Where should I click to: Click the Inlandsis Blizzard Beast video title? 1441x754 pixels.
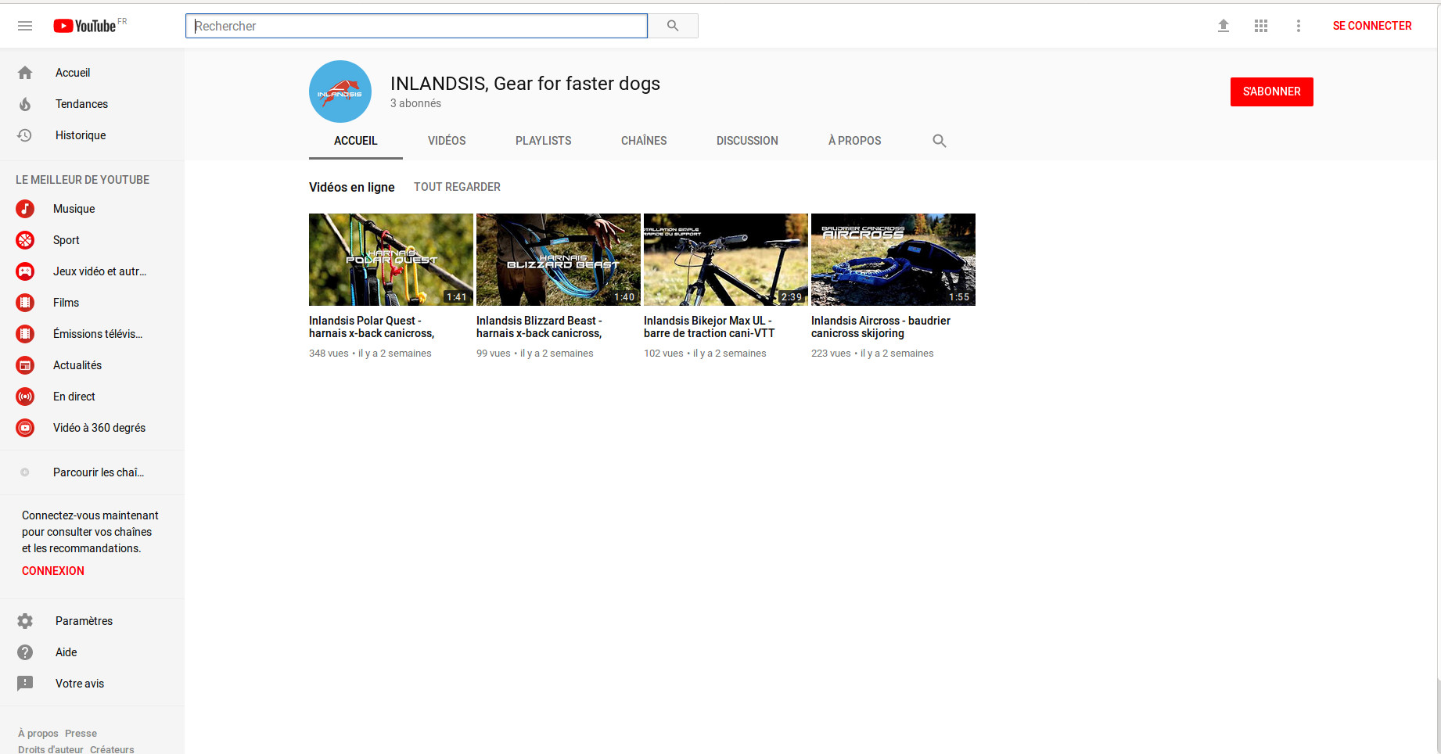pos(539,327)
